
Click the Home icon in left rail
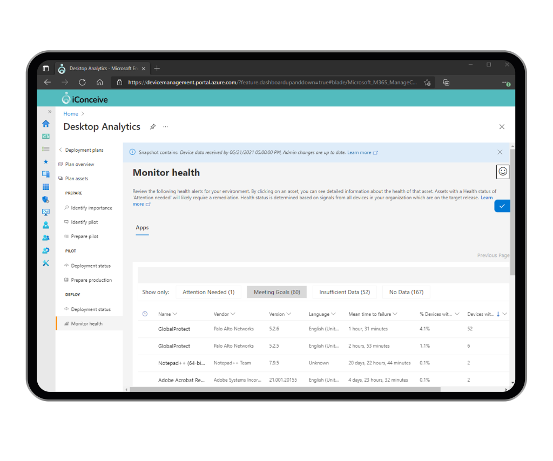[46, 124]
